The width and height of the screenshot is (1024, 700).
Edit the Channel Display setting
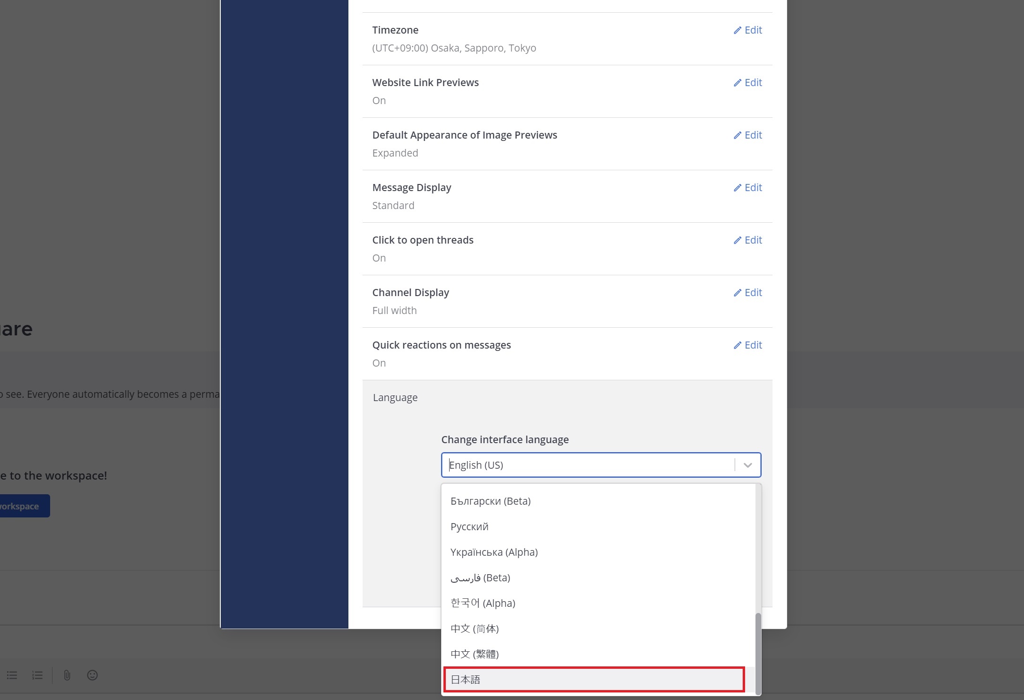[x=748, y=293]
